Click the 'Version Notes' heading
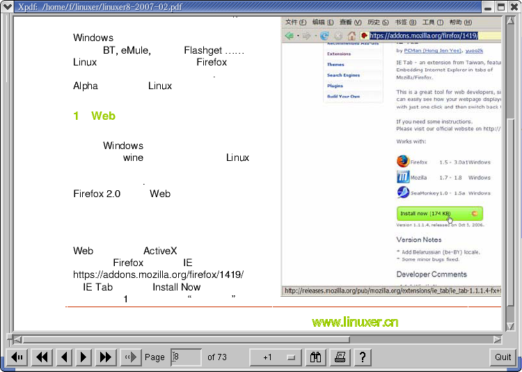522x372 pixels. tap(419, 240)
